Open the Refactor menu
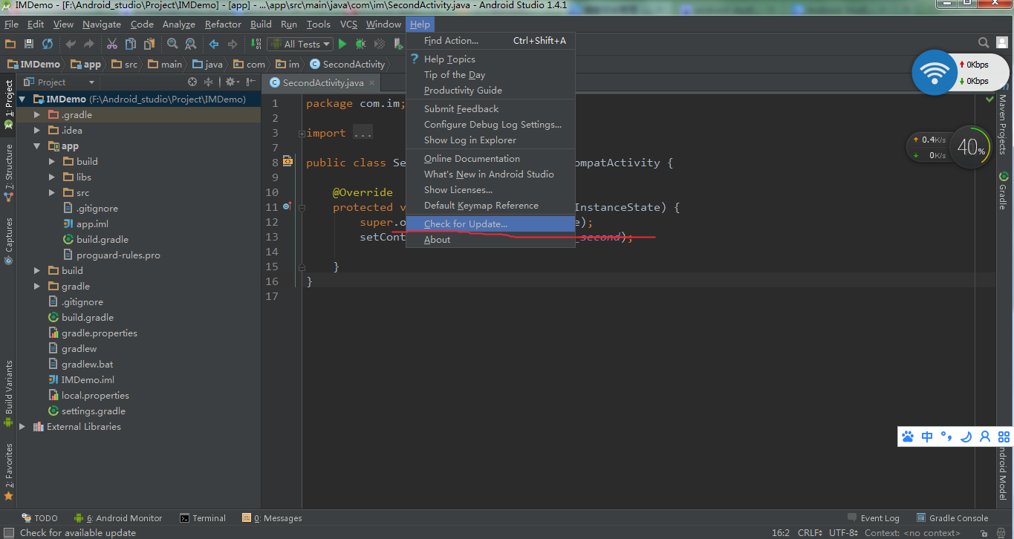Viewport: 1014px width, 539px height. pyautogui.click(x=223, y=24)
